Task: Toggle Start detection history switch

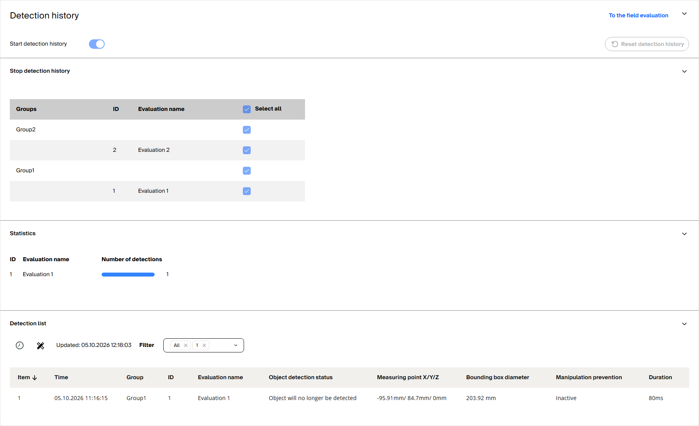Action: 97,44
